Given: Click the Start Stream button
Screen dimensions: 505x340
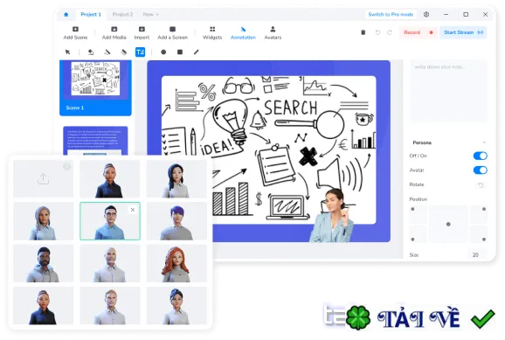Looking at the screenshot, I should coord(463,32).
